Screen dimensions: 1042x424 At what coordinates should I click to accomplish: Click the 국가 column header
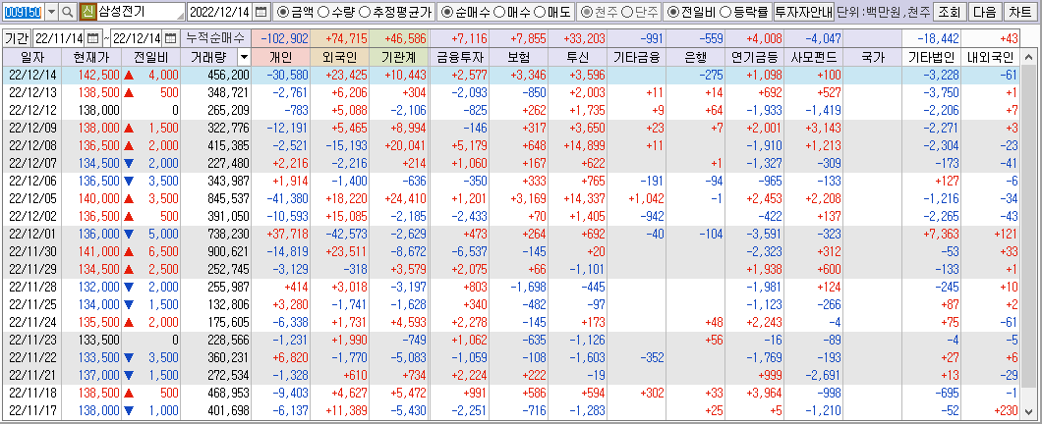pyautogui.click(x=873, y=58)
